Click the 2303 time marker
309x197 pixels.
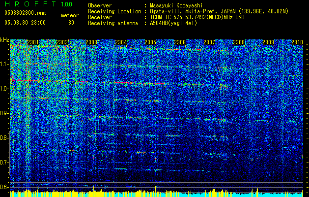point(91,42)
